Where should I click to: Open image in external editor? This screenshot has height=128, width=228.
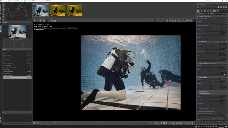tap(40, 123)
